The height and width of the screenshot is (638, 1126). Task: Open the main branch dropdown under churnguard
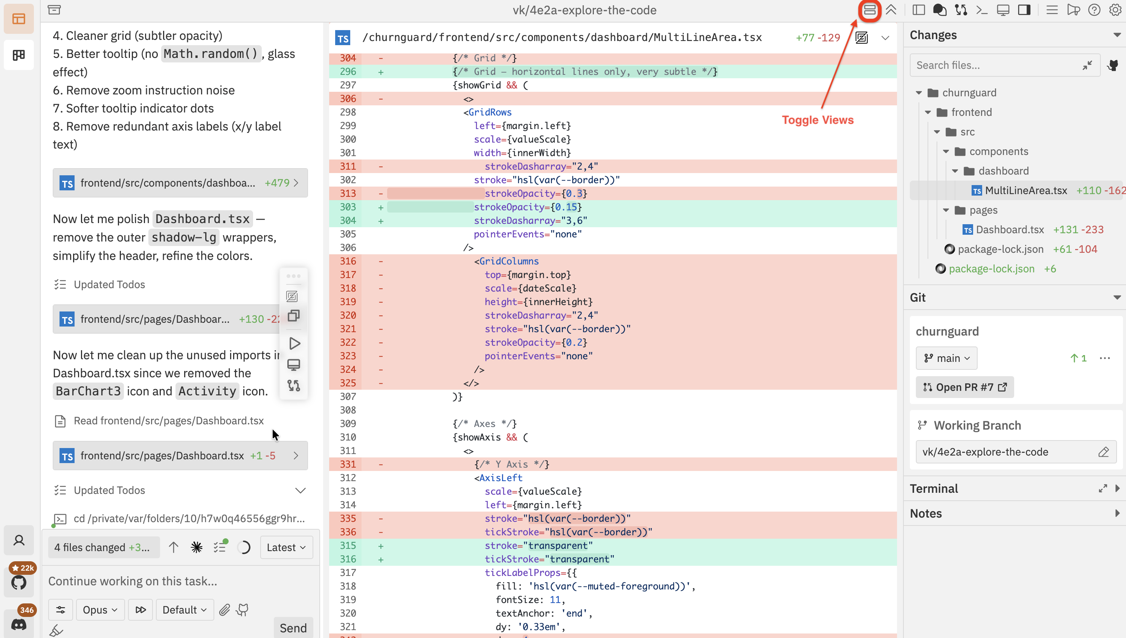(946, 358)
